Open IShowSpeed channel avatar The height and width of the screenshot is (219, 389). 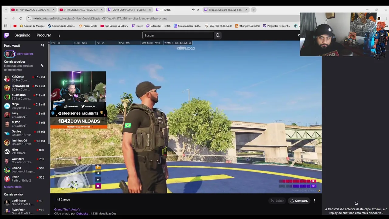[x=7, y=88]
